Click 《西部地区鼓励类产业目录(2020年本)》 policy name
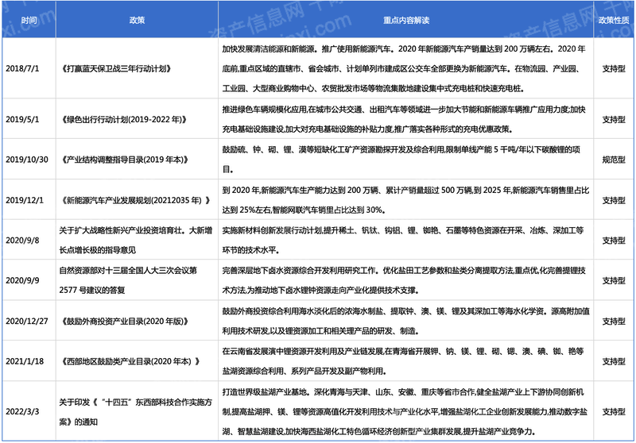Image resolution: width=636 pixels, height=443 pixels. (129, 360)
